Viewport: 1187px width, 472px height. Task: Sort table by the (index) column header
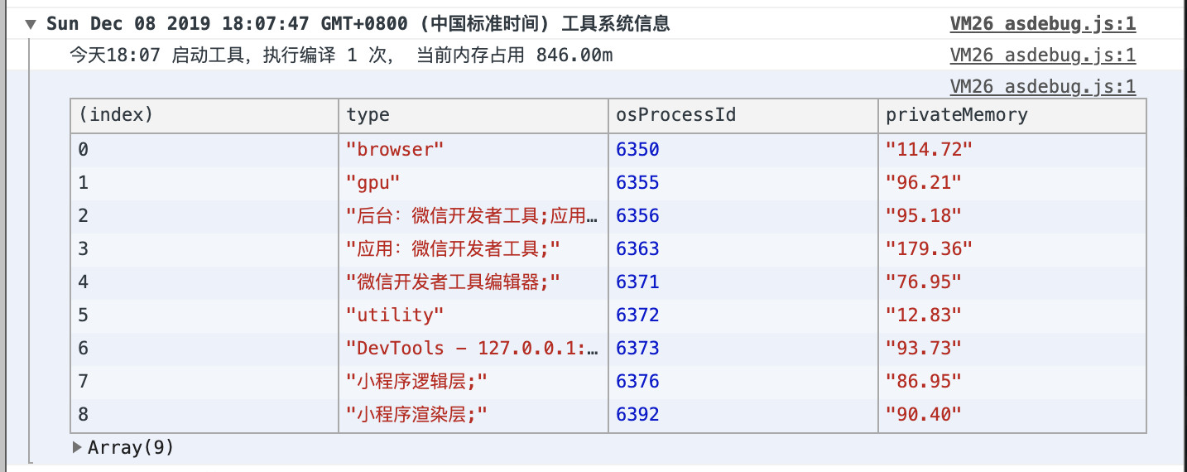(x=205, y=116)
